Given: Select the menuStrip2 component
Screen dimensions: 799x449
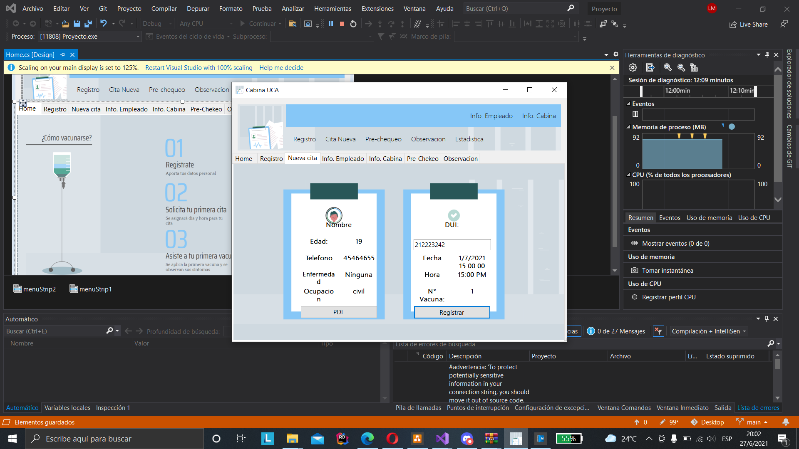Looking at the screenshot, I should pyautogui.click(x=35, y=289).
